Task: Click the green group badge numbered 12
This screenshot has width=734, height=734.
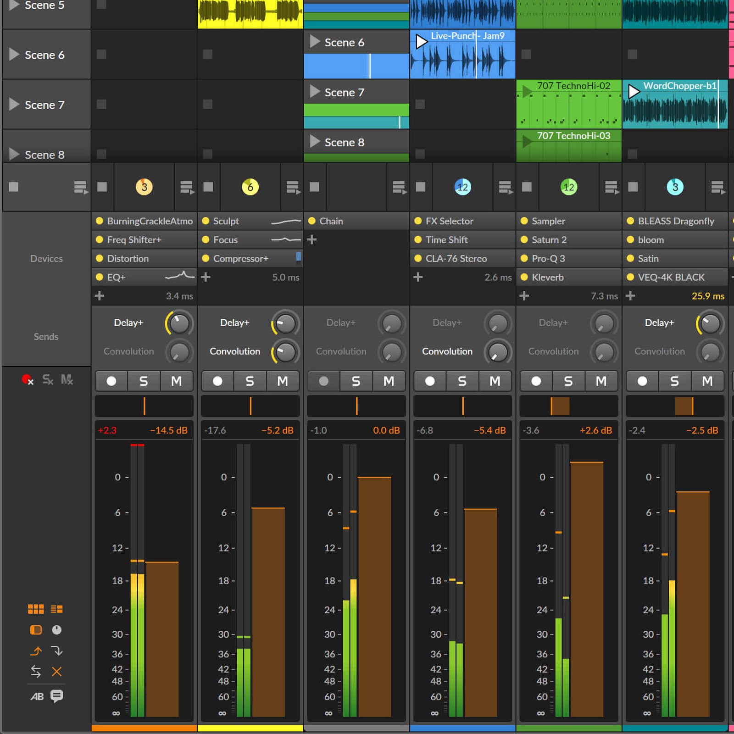Action: click(x=569, y=187)
